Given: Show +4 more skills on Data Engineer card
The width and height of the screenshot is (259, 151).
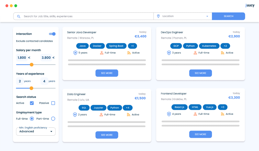Looking at the screenshot, I should click(x=128, y=108).
